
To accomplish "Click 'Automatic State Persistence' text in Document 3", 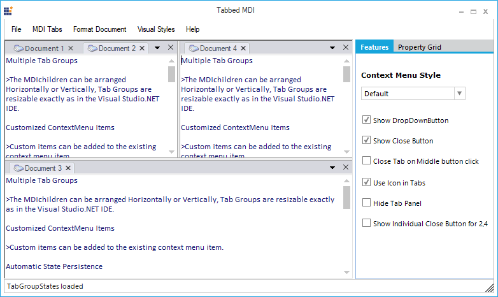I will coord(54,266).
